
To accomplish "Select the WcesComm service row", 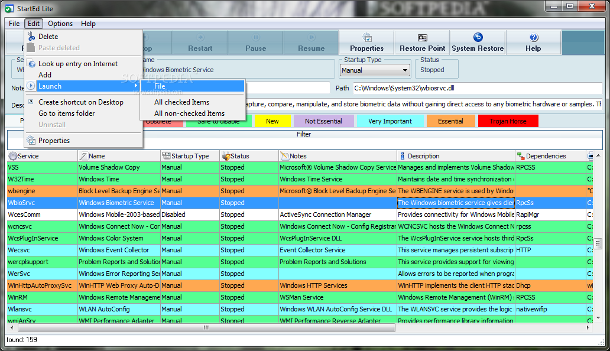I will coord(300,214).
